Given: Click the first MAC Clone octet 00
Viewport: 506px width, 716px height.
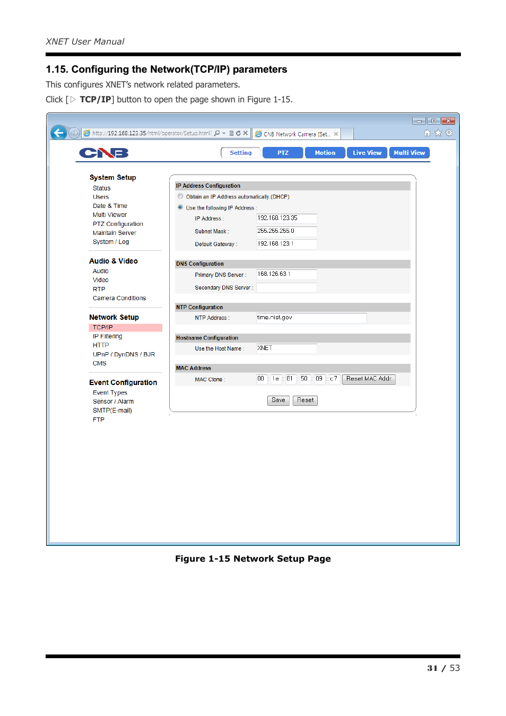Looking at the screenshot, I should 261,379.
